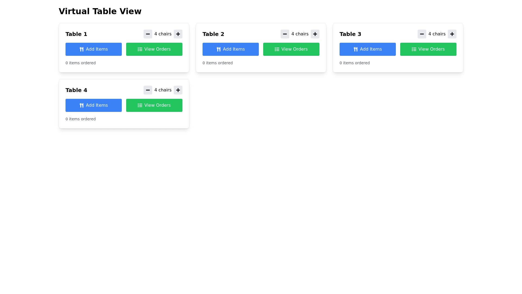The image size is (522, 294).
Task: Remove a chair from Table 3
Action: pos(422,34)
